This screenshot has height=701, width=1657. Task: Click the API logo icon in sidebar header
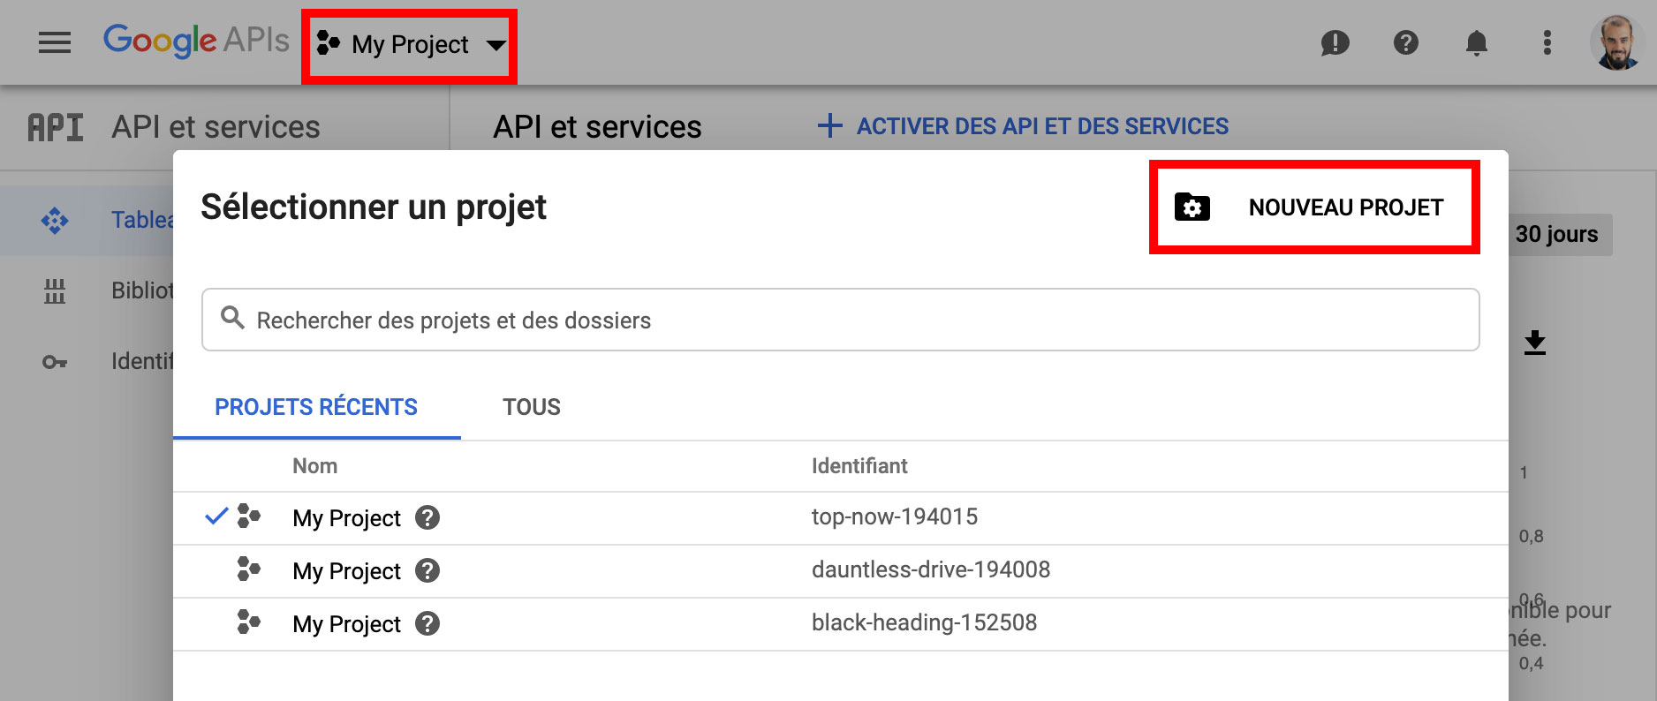click(x=56, y=127)
